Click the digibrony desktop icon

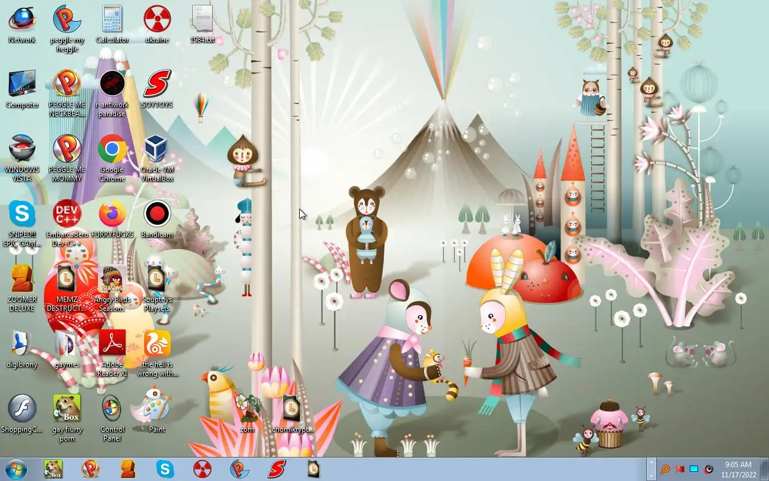pos(22,349)
